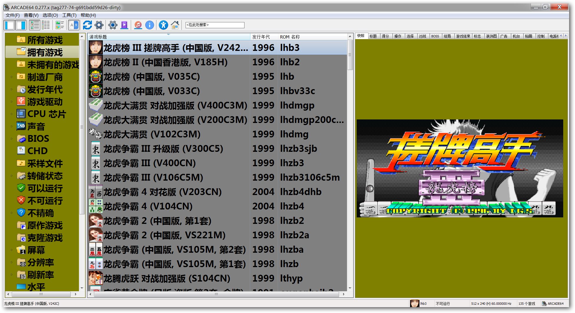Screen dimensions: 575x313
Task: Click the red shield 不可运行 icon
Action: point(21,200)
